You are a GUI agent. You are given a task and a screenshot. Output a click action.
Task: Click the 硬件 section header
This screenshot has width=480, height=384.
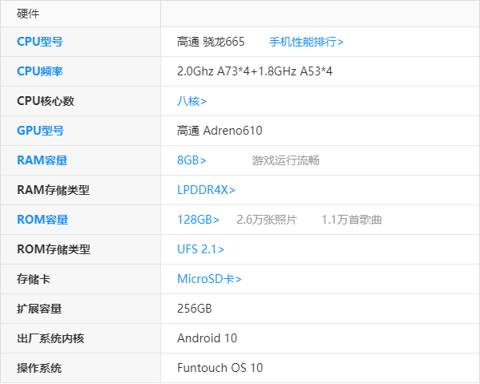(28, 14)
